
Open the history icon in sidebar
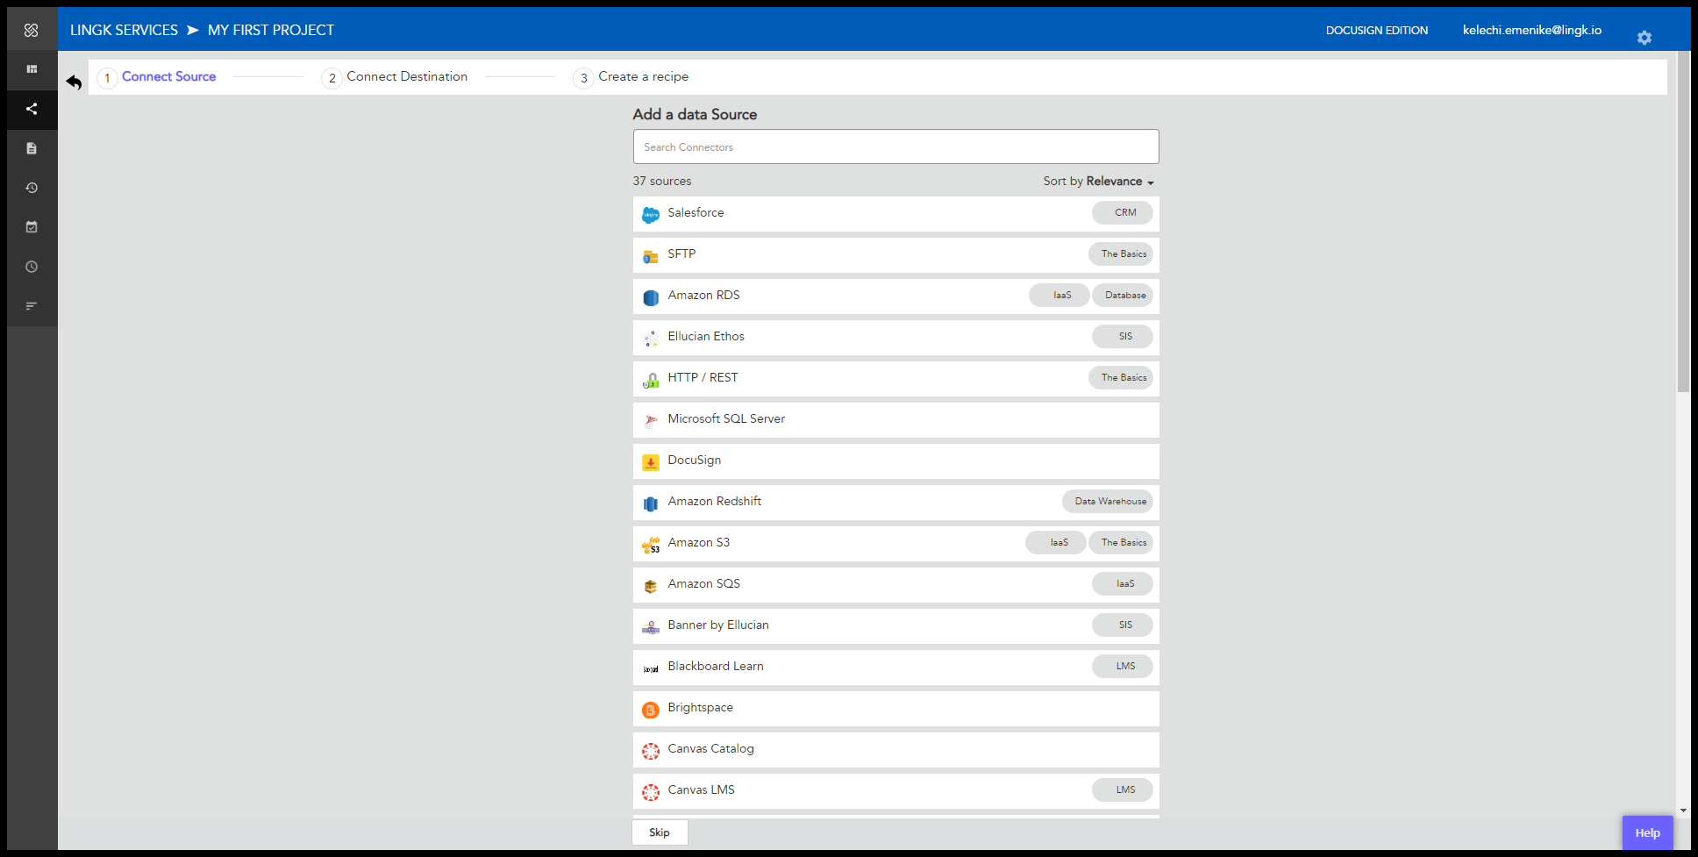coord(32,188)
